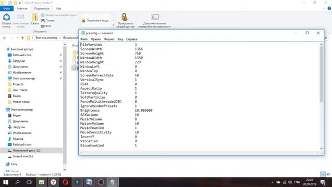Viewport: 332px width, 187px height.
Task: Click the Сжать zip icon in ribbon
Action: click(35, 19)
